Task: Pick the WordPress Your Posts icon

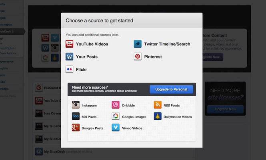Action: [x=69, y=57]
